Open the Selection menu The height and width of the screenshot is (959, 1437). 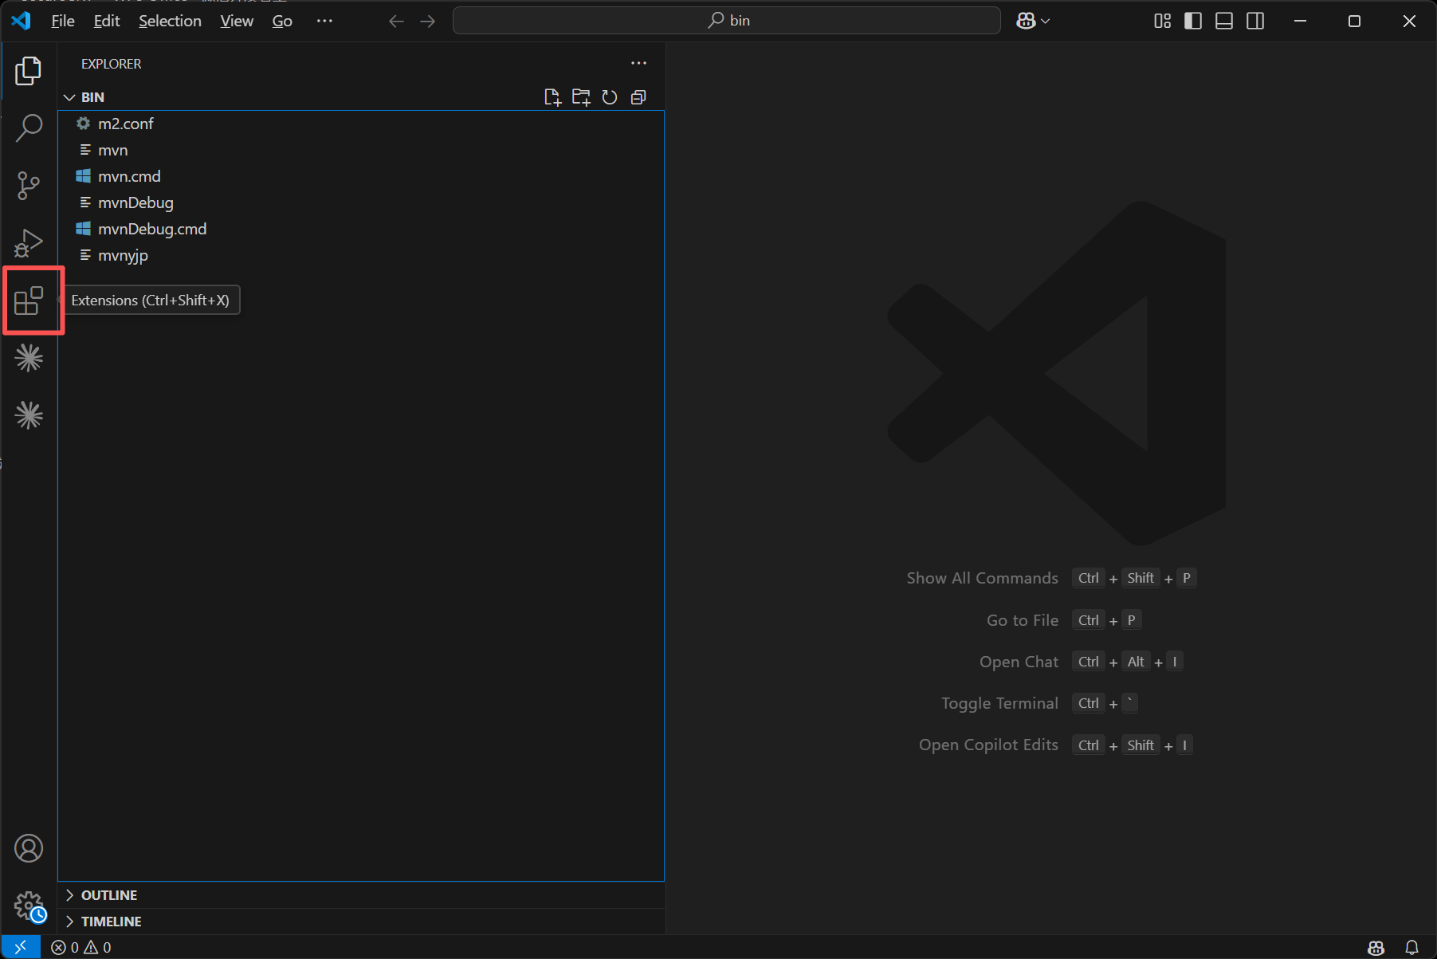[170, 22]
